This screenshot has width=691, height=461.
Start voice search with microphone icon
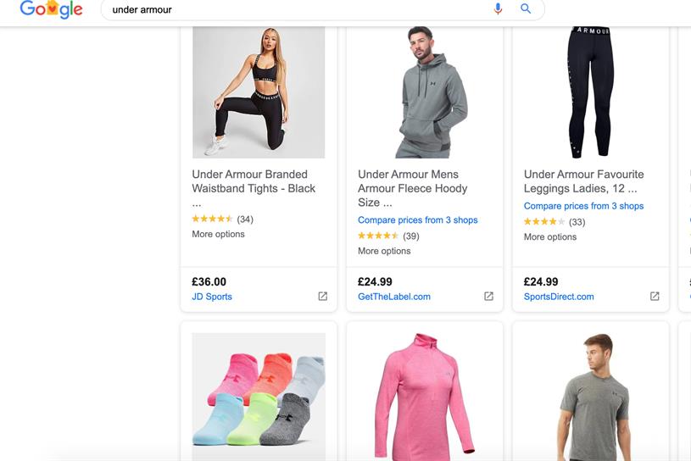coord(498,9)
